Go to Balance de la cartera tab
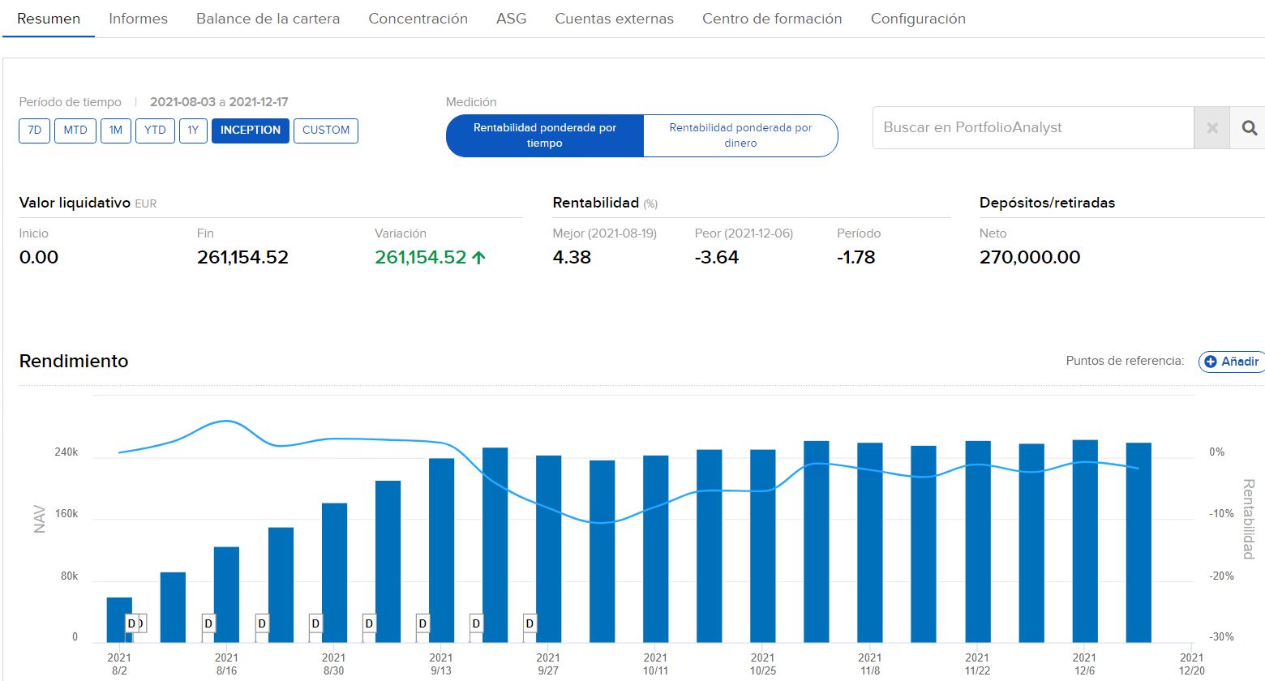1265x681 pixels. (268, 19)
